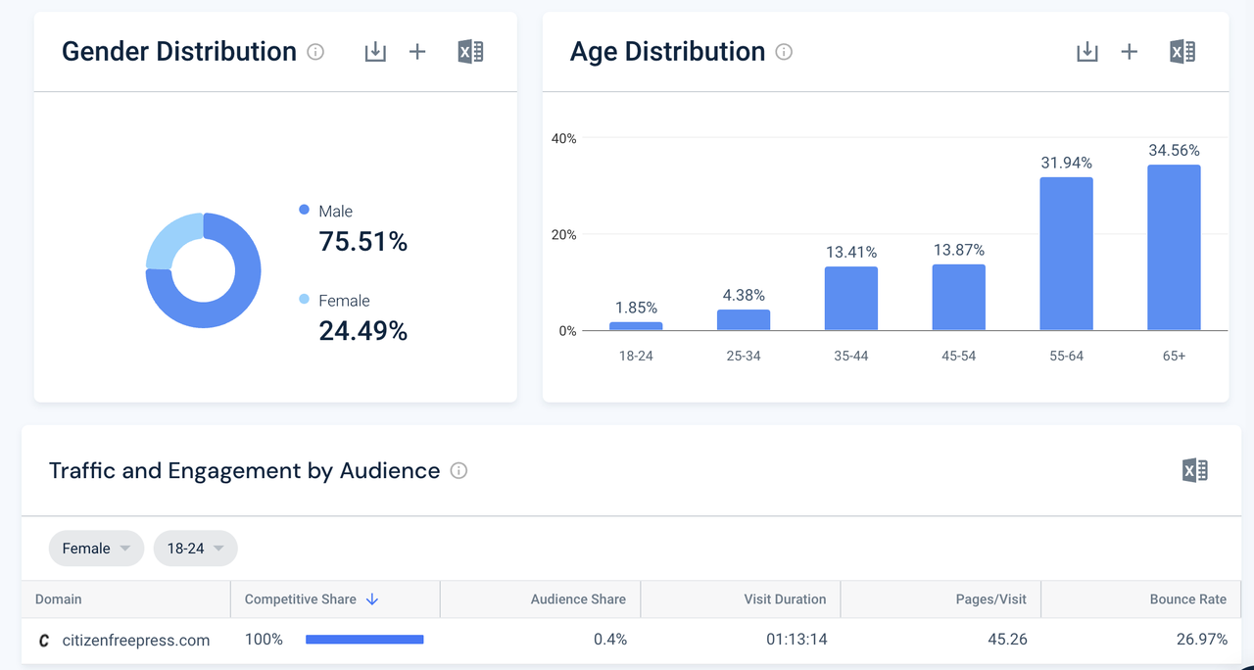The width and height of the screenshot is (1254, 670).
Task: Open Traffic and Engagement info icon
Action: [458, 471]
